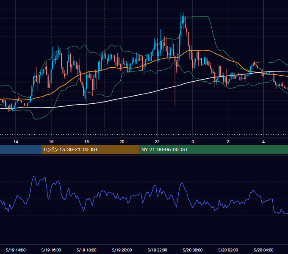Click the 5/19 14:00 date label
The height and width of the screenshot is (254, 288).
coord(16,250)
